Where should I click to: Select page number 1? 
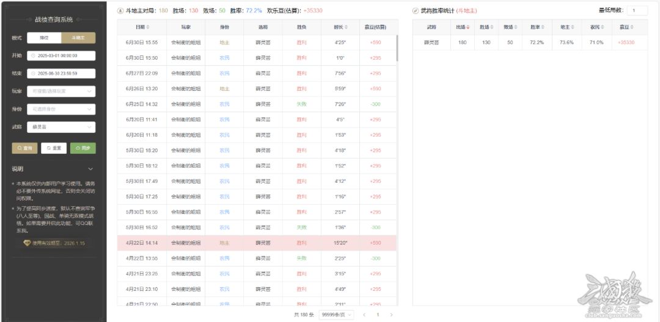tap(378, 315)
